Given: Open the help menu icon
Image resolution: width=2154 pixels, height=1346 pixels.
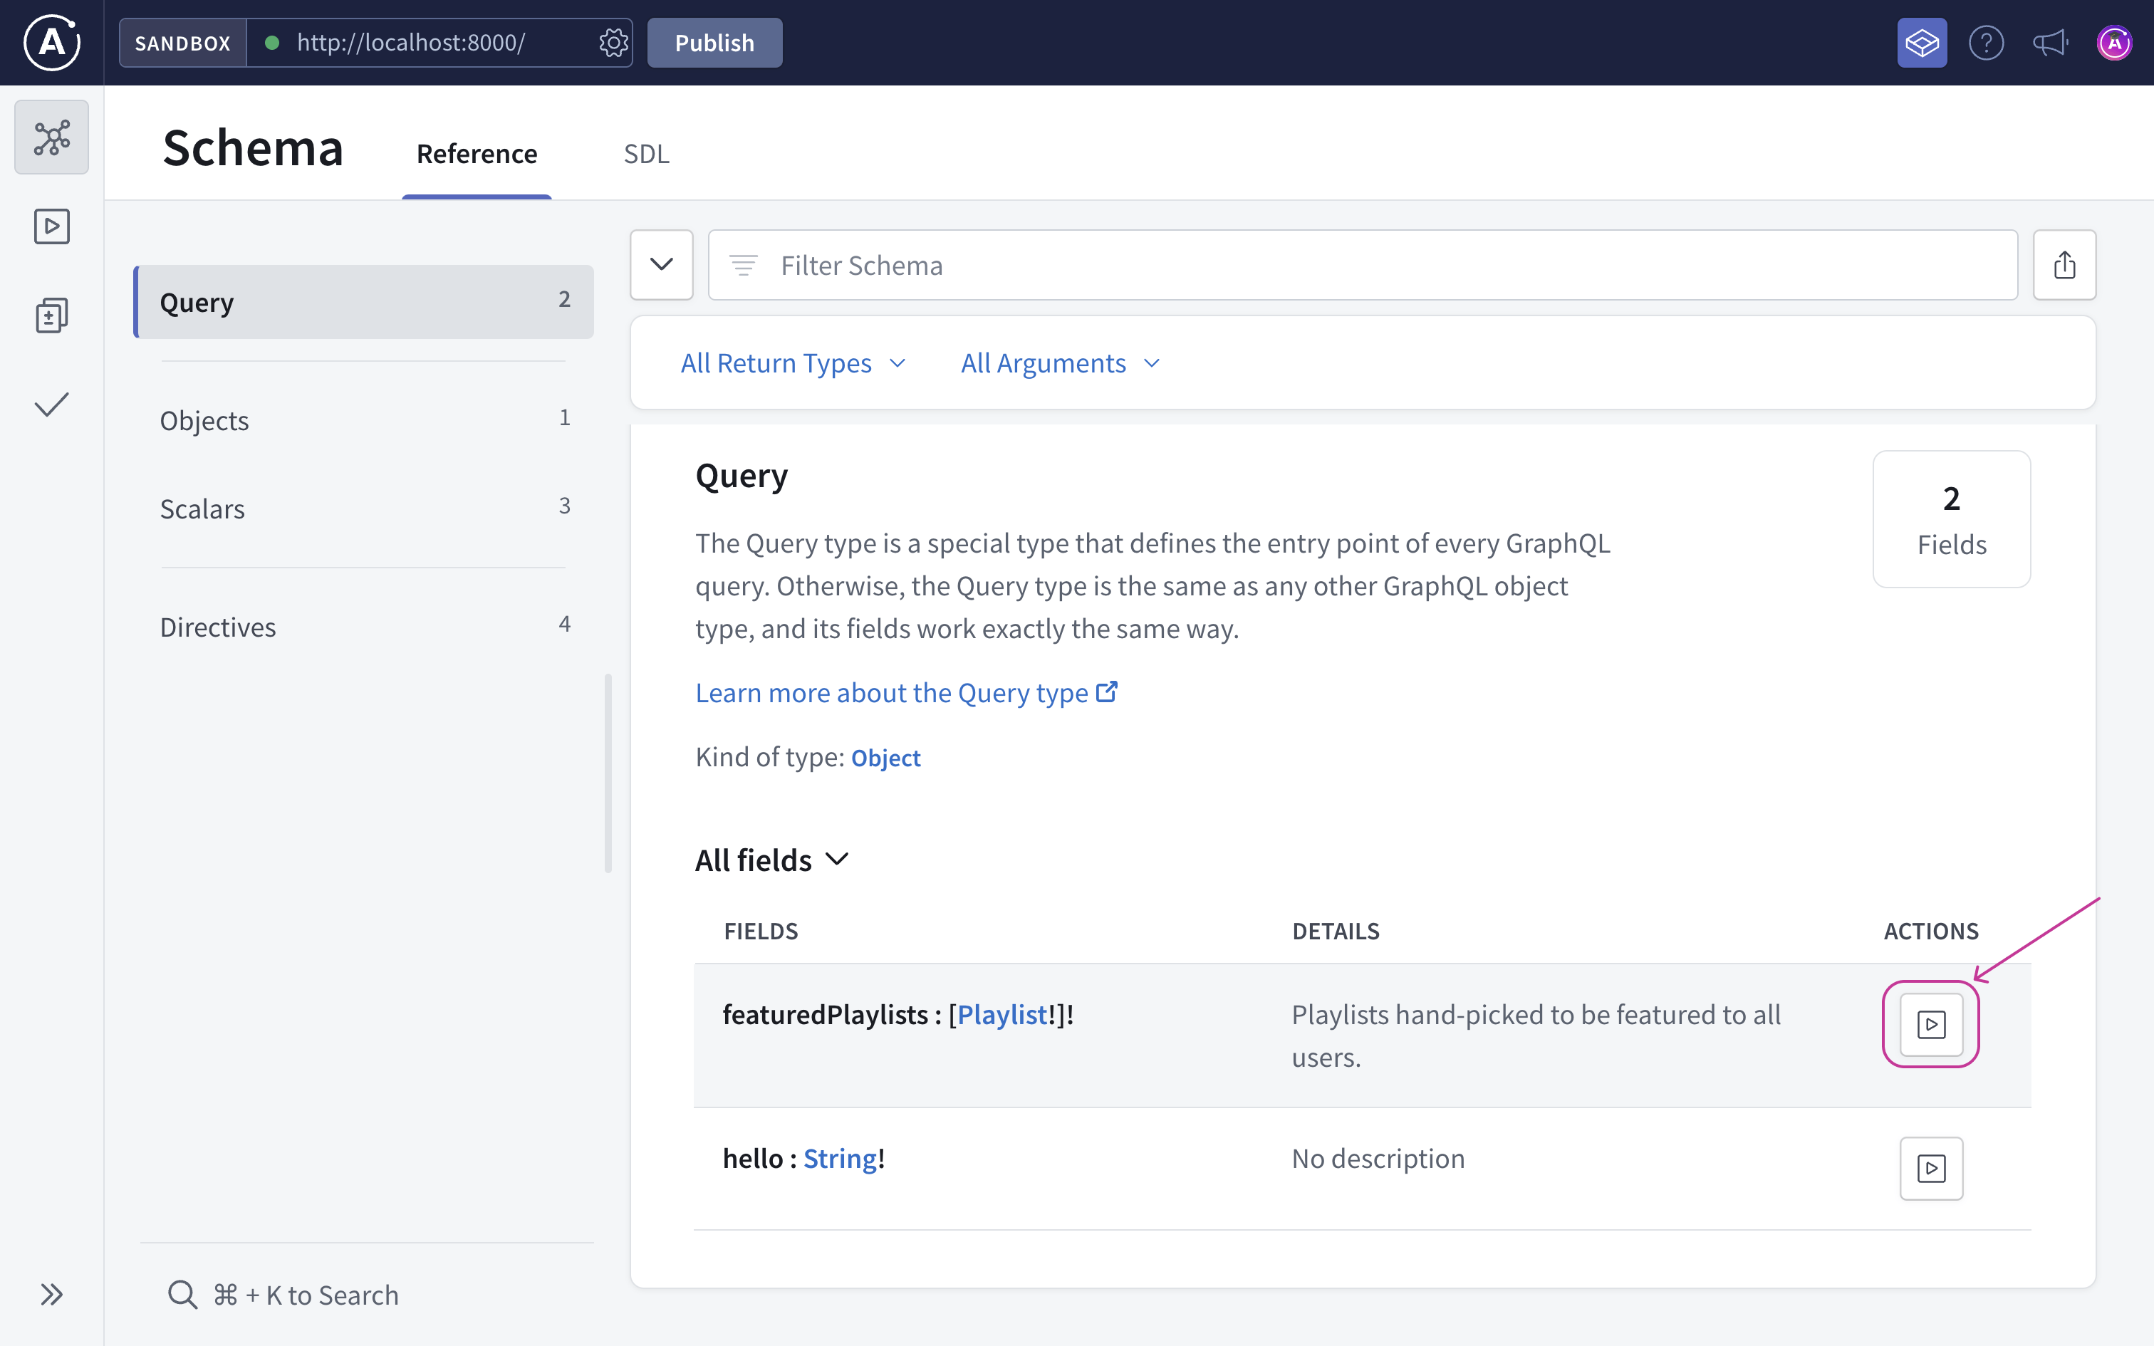Looking at the screenshot, I should [1987, 42].
